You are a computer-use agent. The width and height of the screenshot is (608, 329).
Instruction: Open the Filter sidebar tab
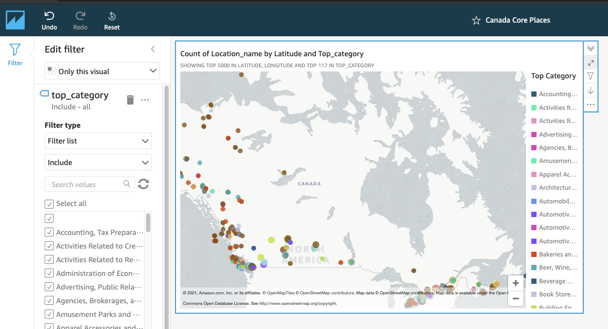click(x=15, y=54)
